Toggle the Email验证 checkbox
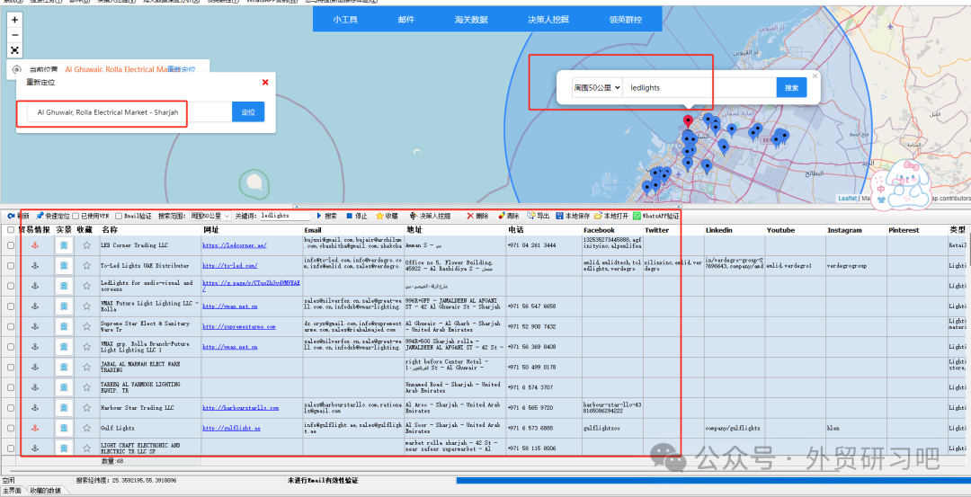The height and width of the screenshot is (497, 971). pos(119,216)
